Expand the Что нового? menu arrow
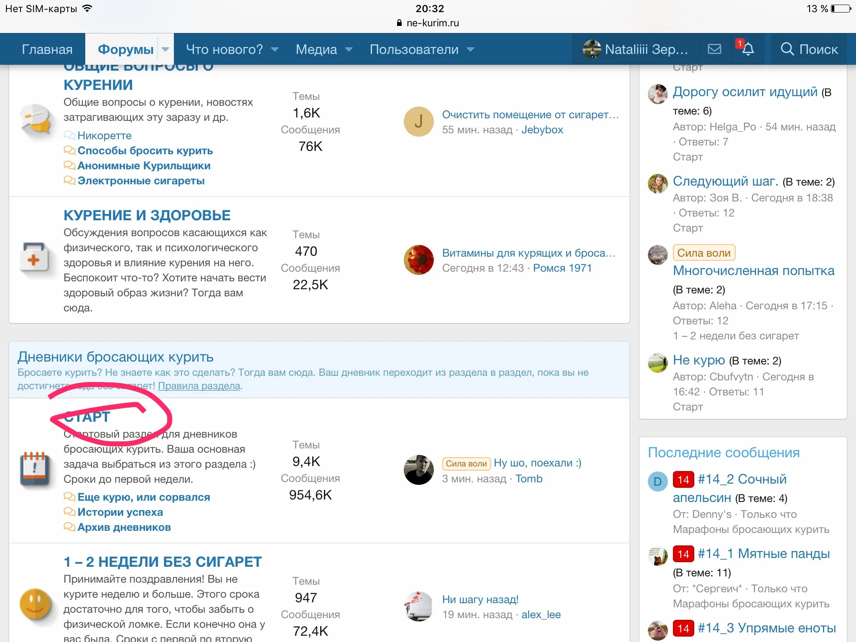856x642 pixels. [x=275, y=49]
